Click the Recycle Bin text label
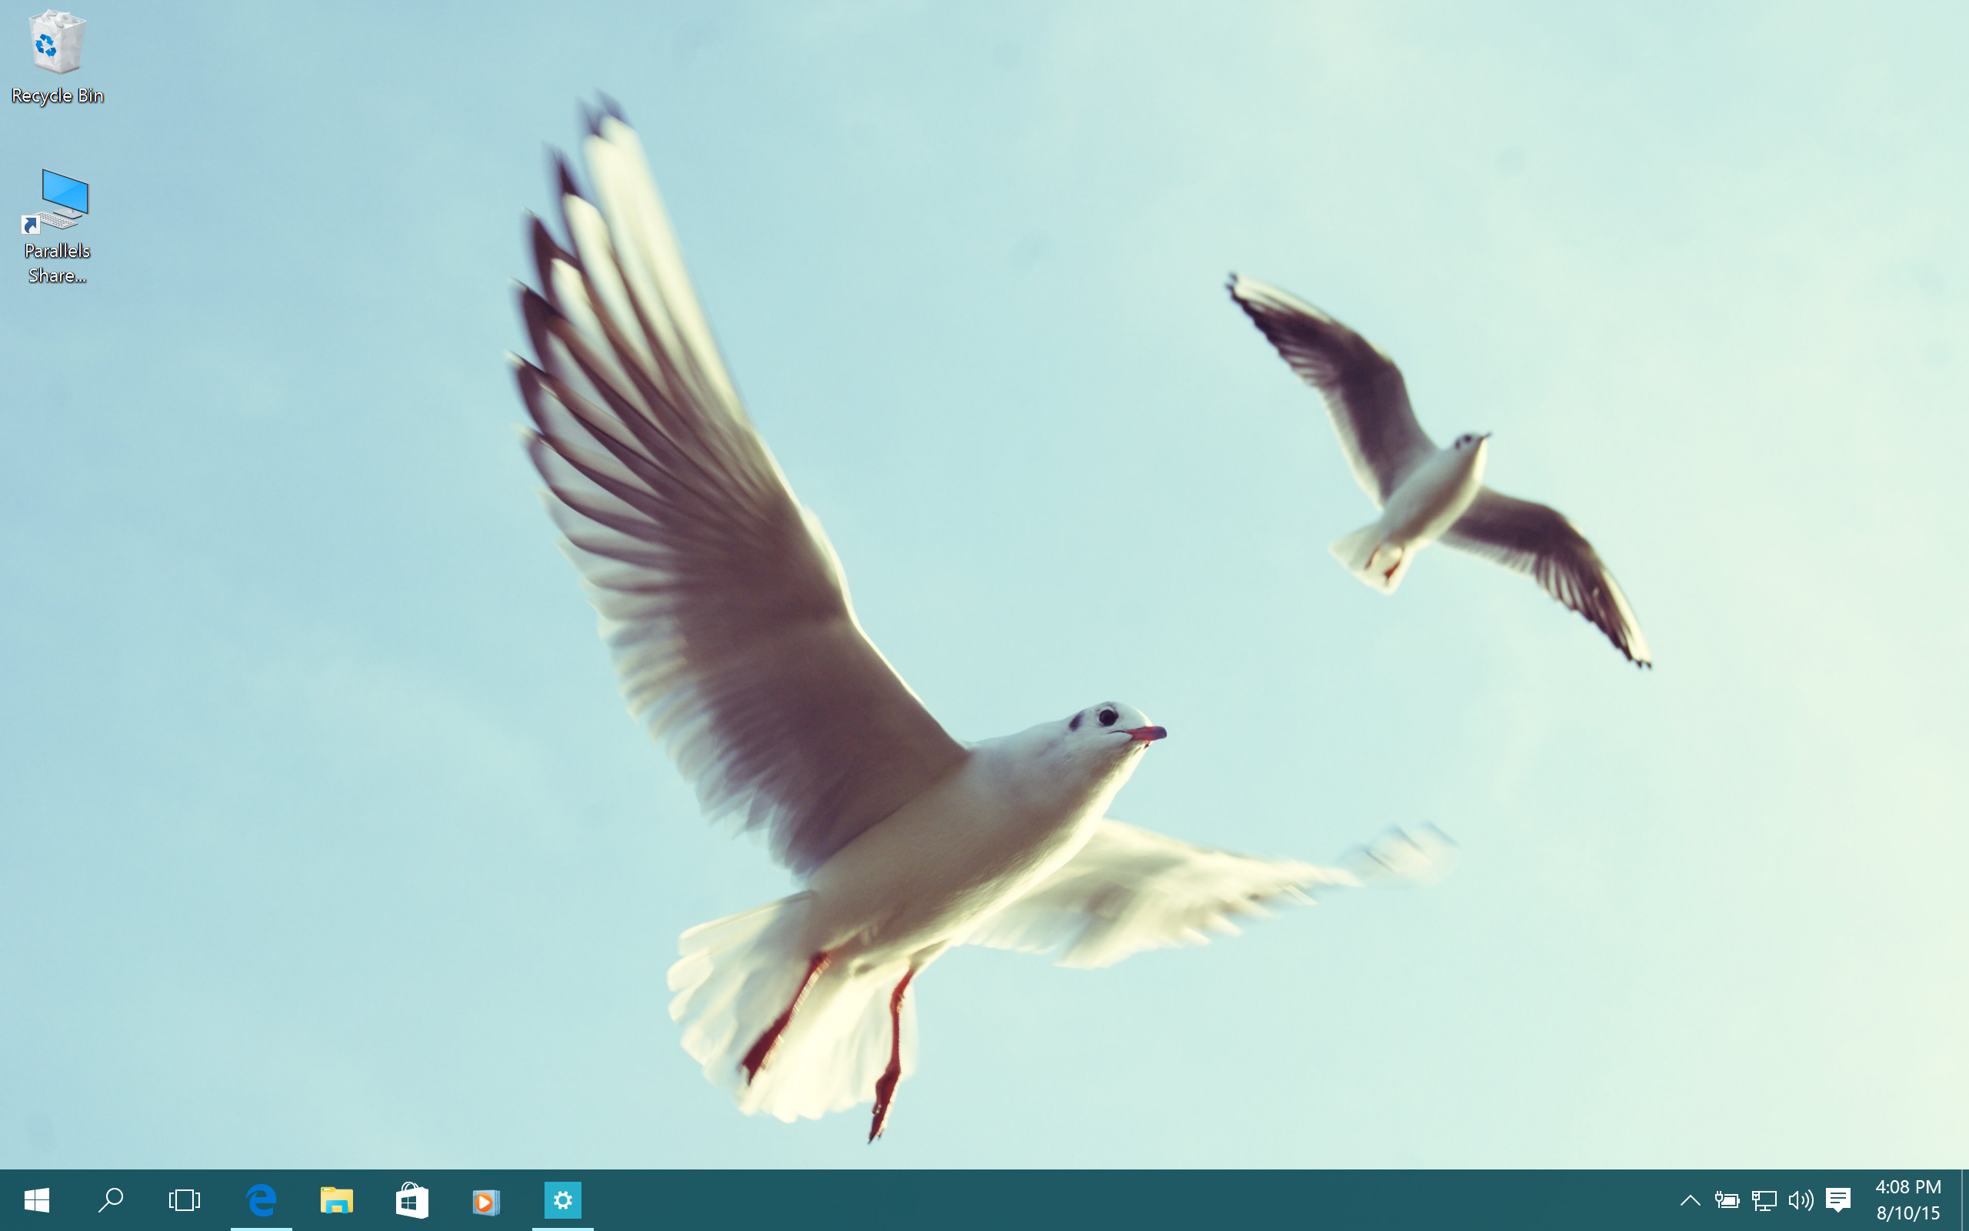The width and height of the screenshot is (1969, 1231). (x=57, y=96)
